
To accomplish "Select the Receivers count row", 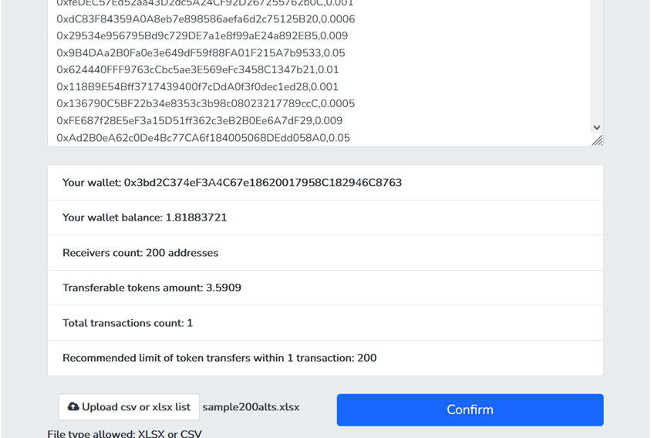I will click(x=325, y=253).
